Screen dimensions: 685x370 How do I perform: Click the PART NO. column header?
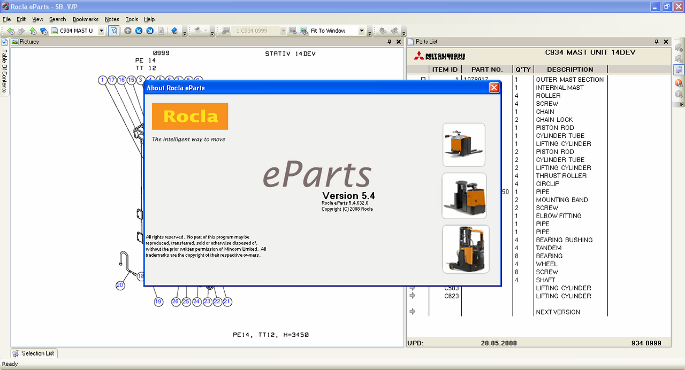coord(487,70)
